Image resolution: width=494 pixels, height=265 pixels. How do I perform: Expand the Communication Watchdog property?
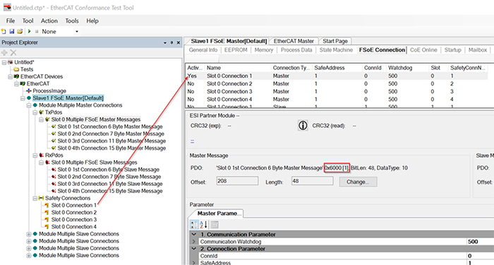[x=194, y=242]
